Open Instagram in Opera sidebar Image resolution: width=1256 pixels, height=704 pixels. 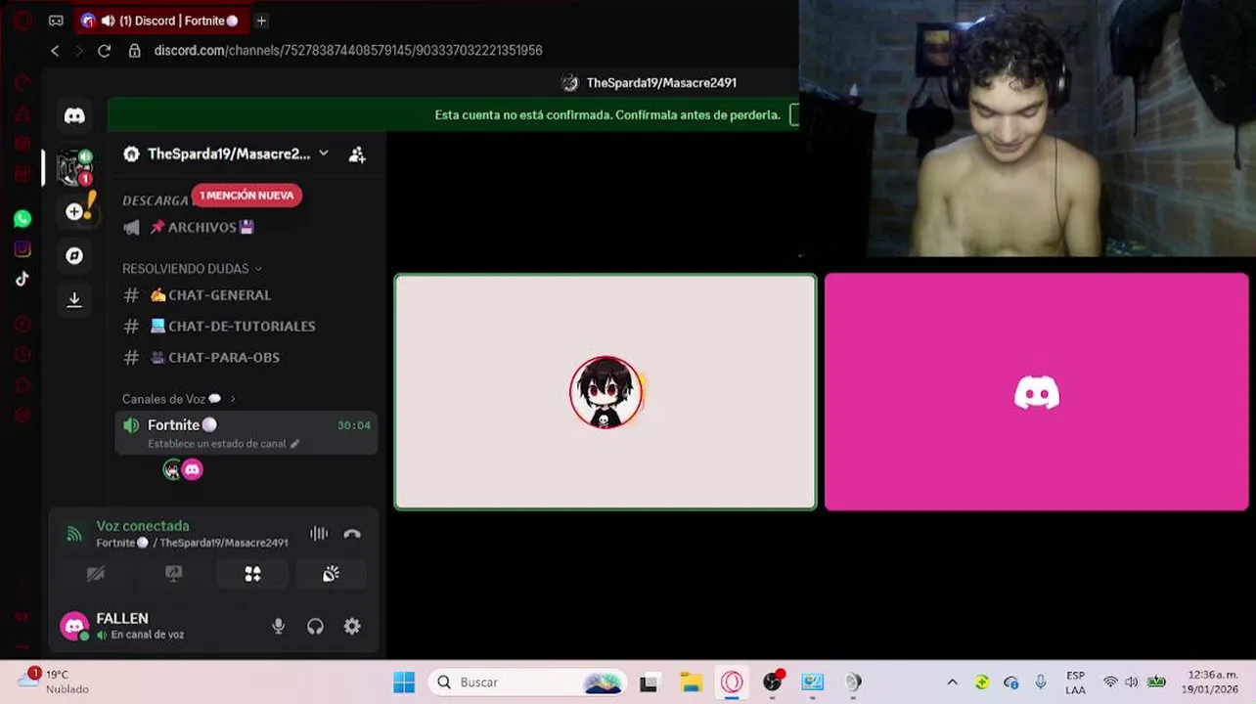coord(22,249)
